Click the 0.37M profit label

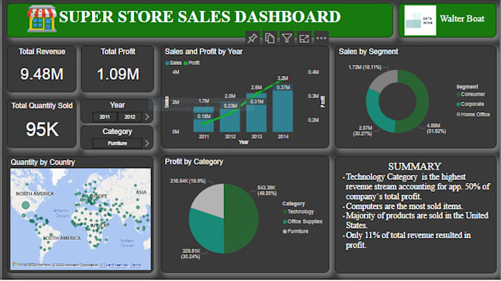[x=284, y=87]
